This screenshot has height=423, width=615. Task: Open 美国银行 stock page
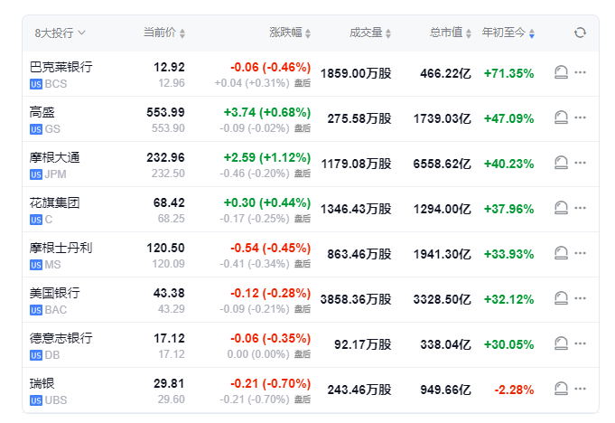[54, 293]
